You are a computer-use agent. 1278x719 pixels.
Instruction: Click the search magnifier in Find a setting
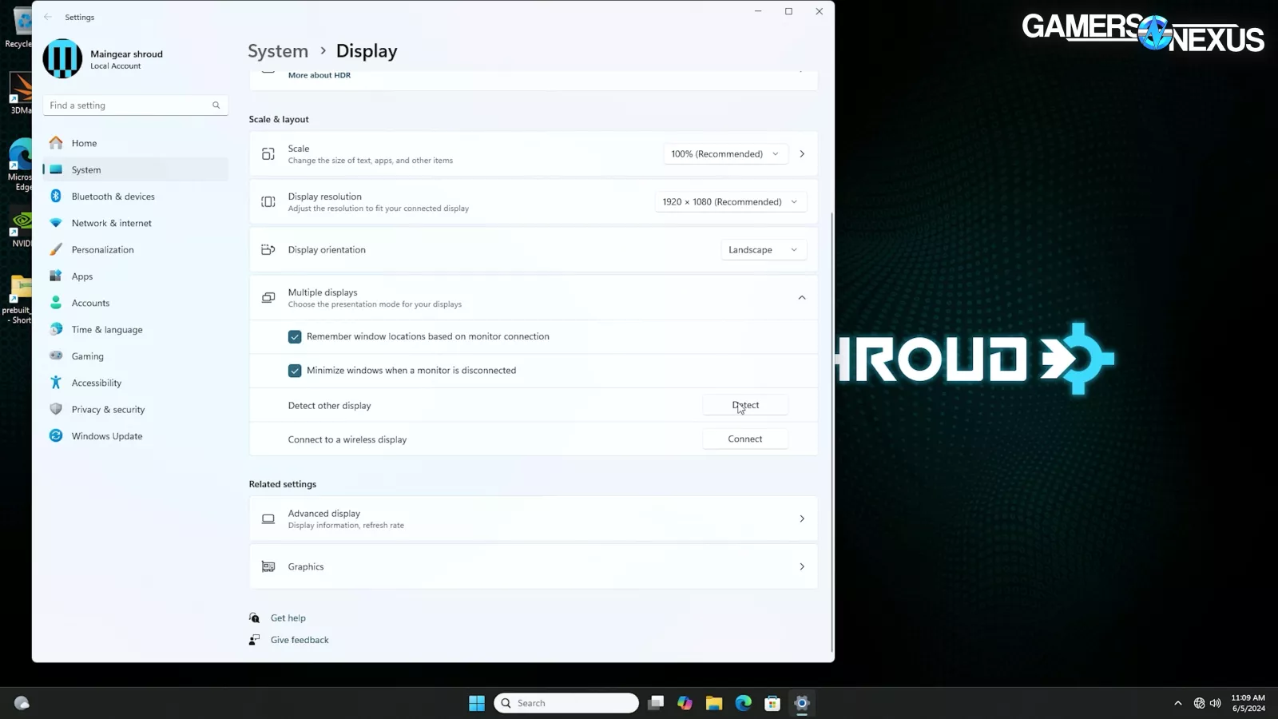click(x=216, y=105)
